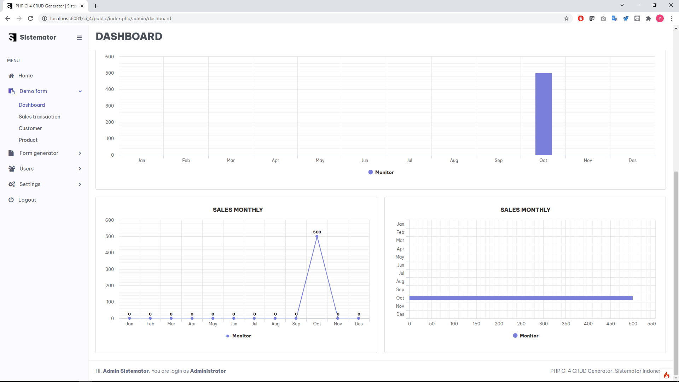This screenshot has width=679, height=382.
Task: Reload page with browser refresh button
Action: pos(30,18)
